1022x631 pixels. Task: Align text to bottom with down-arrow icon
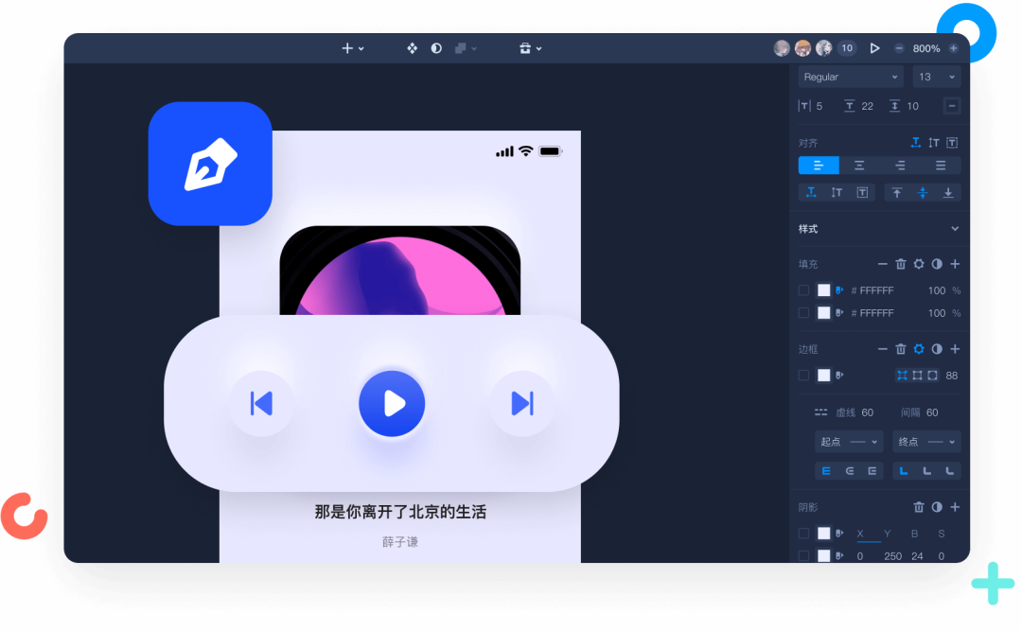(x=948, y=192)
